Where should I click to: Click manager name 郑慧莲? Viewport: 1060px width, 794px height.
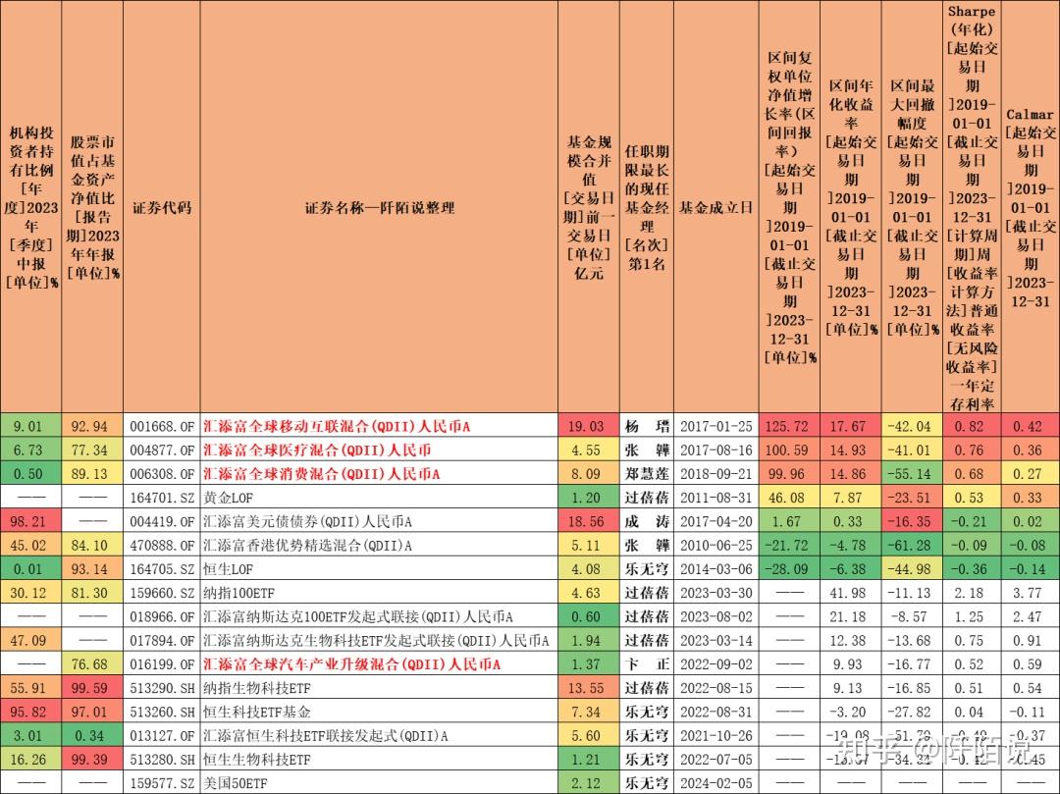coord(647,474)
